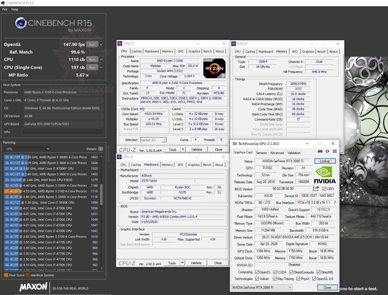Open GPU-Z hamburger menu icon
The width and height of the screenshot is (388, 295).
(x=335, y=151)
